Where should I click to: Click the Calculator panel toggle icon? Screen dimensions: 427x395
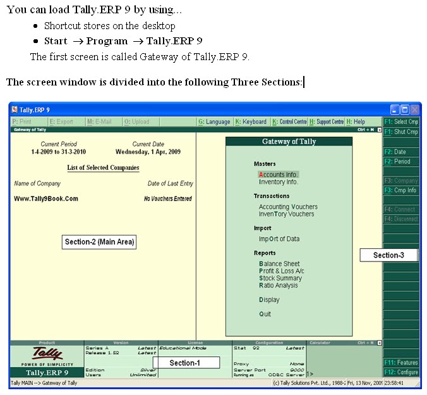380,343
